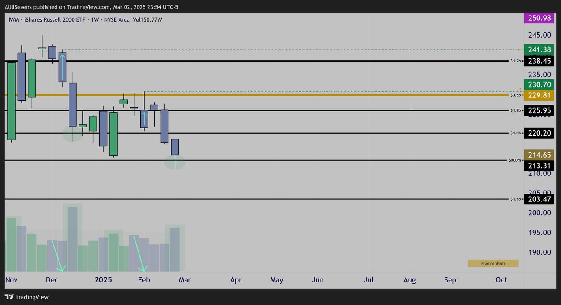Select the 220.20 price level label

(539, 133)
